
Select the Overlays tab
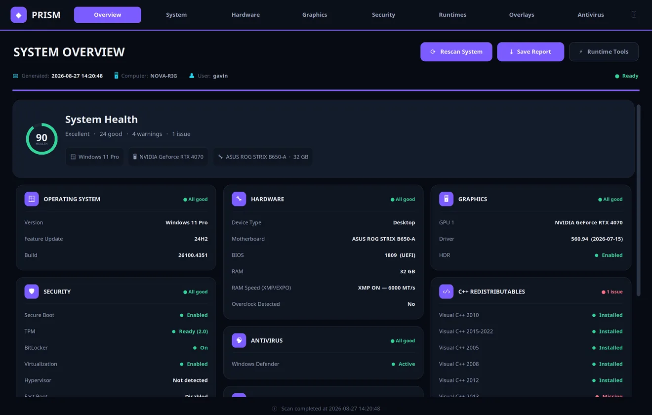[x=522, y=15]
